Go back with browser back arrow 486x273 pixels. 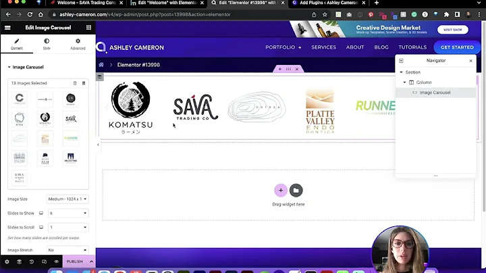pyautogui.click(x=8, y=15)
